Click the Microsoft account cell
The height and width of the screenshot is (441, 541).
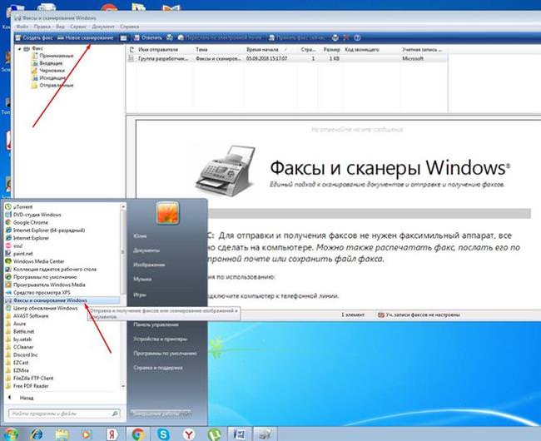pyautogui.click(x=413, y=58)
